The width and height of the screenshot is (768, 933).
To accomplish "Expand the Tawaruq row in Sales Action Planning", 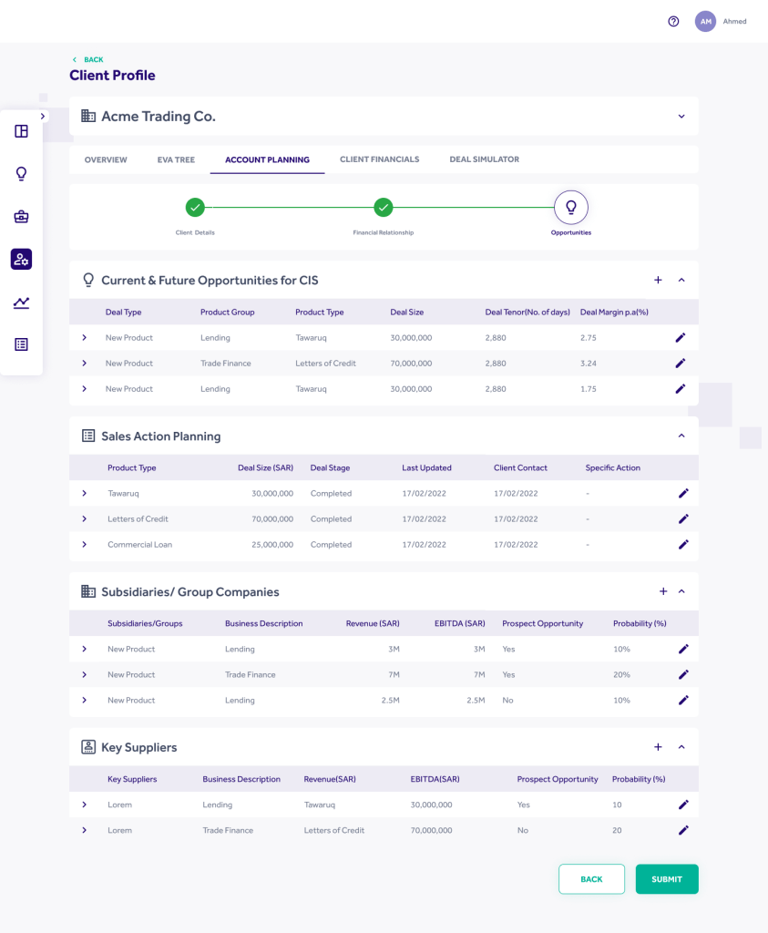I will 85,494.
